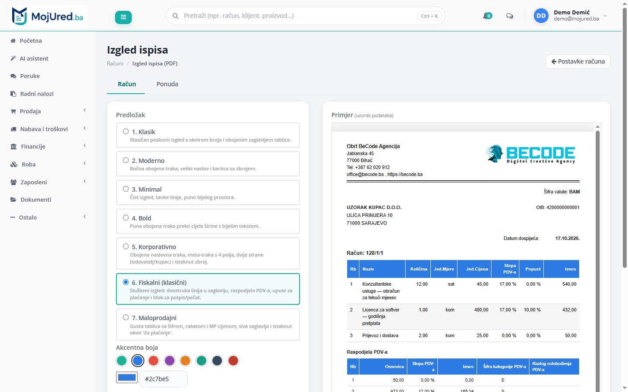Click the BECODE logo in the preview

[530, 154]
